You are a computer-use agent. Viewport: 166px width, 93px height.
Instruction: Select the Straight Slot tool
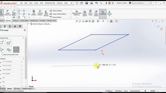[x=14, y=17]
